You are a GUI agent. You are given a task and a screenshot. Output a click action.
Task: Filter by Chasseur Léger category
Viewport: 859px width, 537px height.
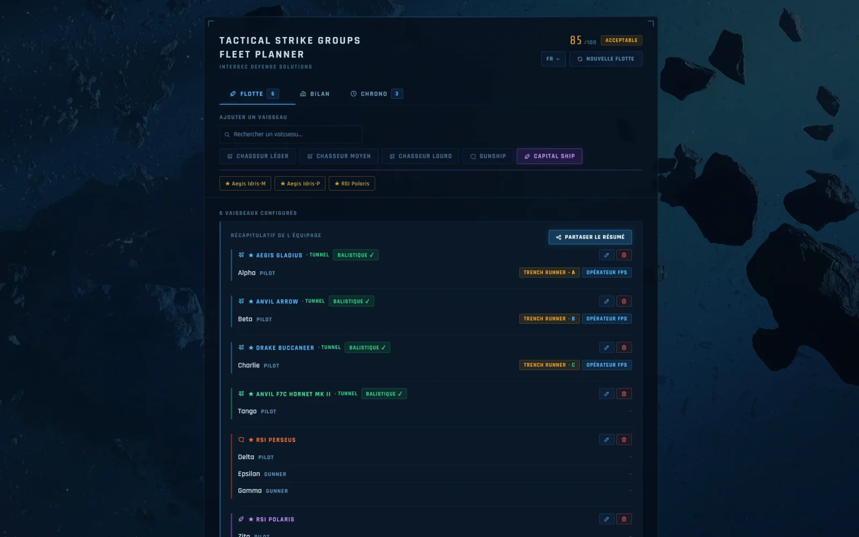click(258, 156)
